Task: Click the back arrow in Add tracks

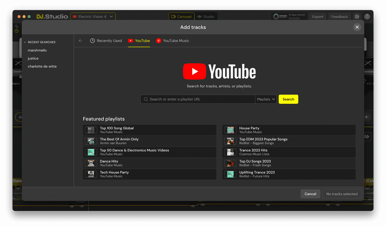Action: coord(80,41)
